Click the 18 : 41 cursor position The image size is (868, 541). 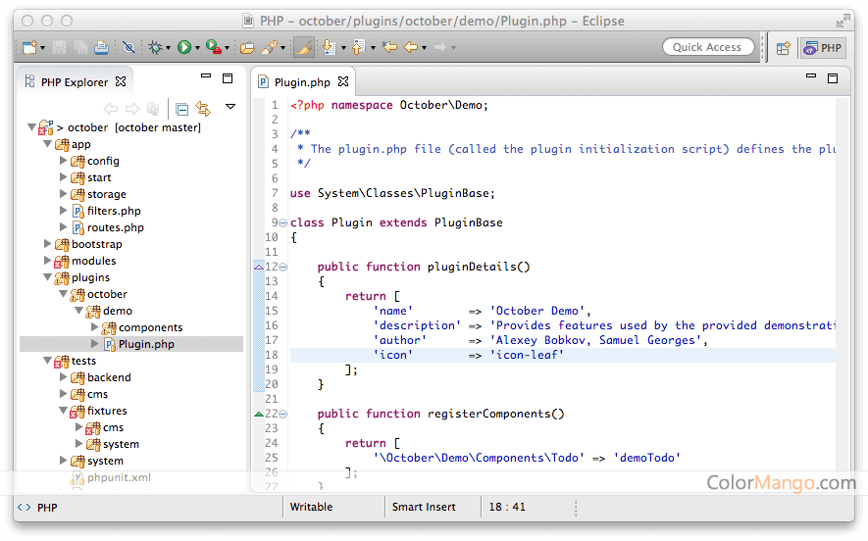tap(507, 507)
